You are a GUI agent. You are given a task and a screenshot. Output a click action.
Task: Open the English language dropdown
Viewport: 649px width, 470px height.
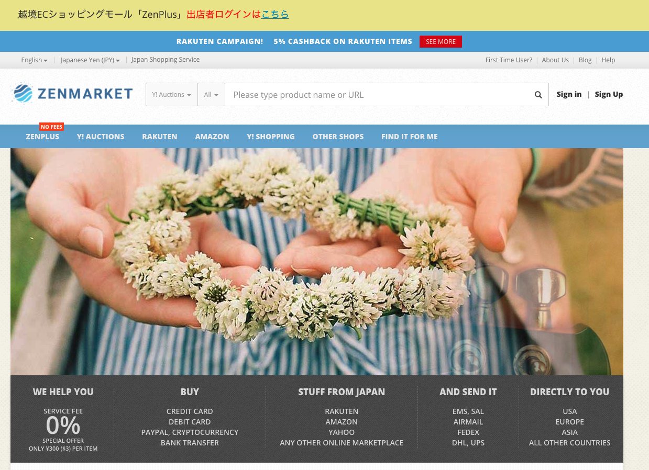point(34,60)
